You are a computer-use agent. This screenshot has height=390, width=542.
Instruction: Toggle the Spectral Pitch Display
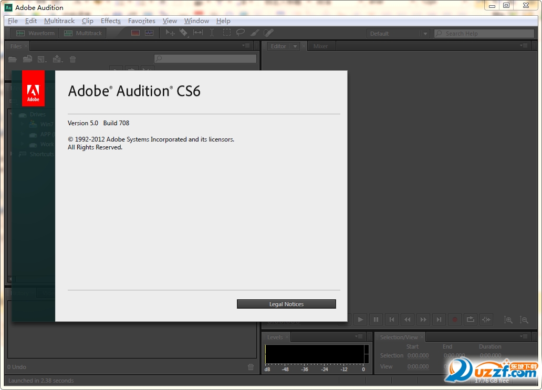[149, 33]
